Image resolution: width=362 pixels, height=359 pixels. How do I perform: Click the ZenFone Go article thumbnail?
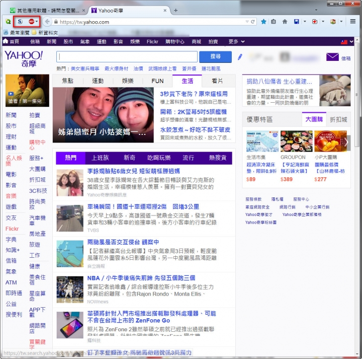click(70, 325)
